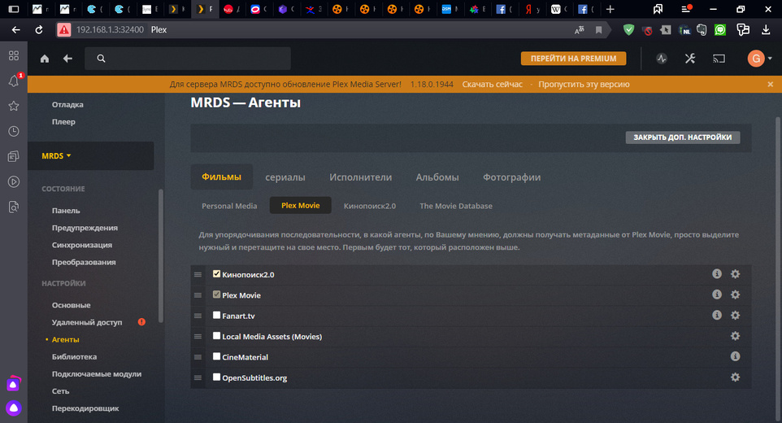Image resolution: width=782 pixels, height=423 pixels.
Task: Open Подключаемые модули settings
Action: [97, 373]
